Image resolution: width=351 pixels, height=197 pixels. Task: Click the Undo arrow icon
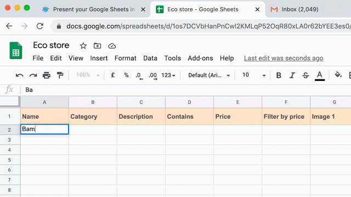[x=20, y=76]
